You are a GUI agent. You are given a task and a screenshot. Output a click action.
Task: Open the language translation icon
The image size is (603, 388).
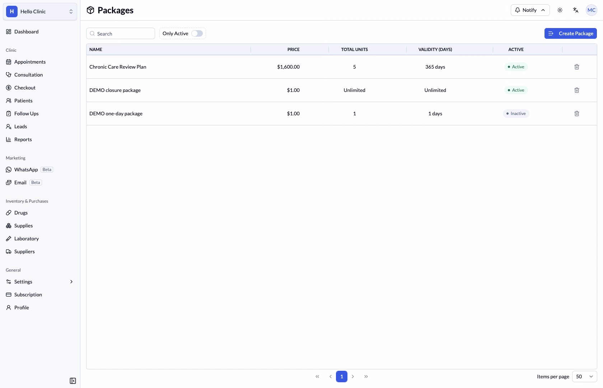click(x=576, y=10)
